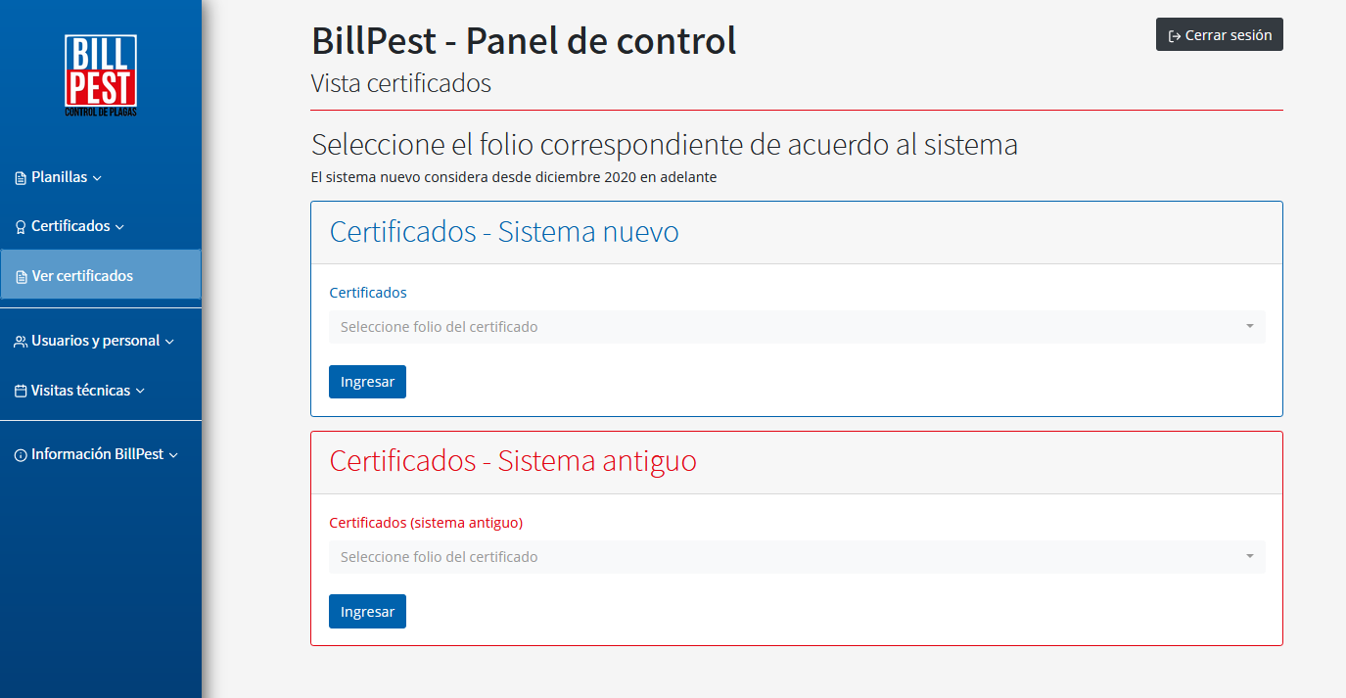Click Cerrar sesión to log out

[1219, 34]
